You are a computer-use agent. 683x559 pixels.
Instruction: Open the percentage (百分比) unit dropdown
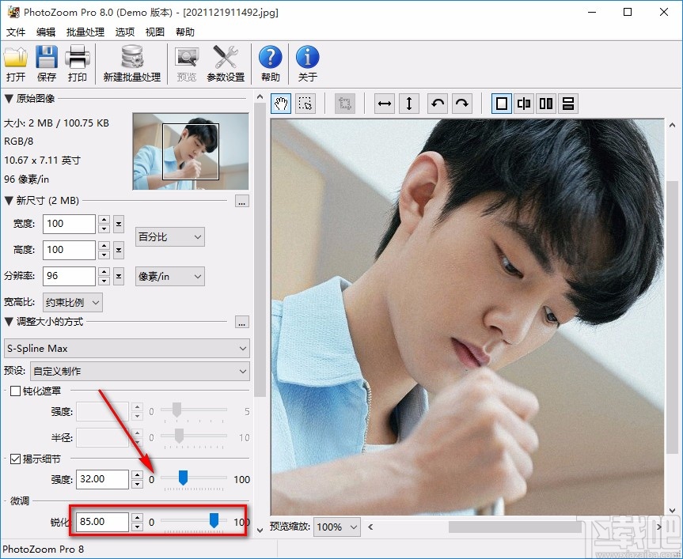click(x=170, y=236)
